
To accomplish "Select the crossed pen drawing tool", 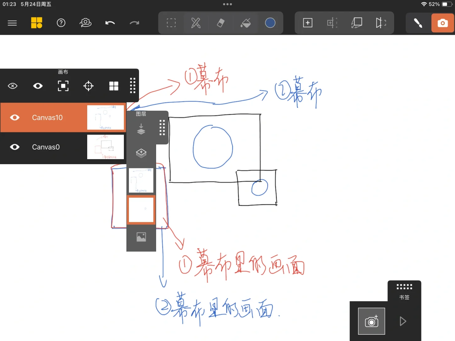I will click(196, 23).
